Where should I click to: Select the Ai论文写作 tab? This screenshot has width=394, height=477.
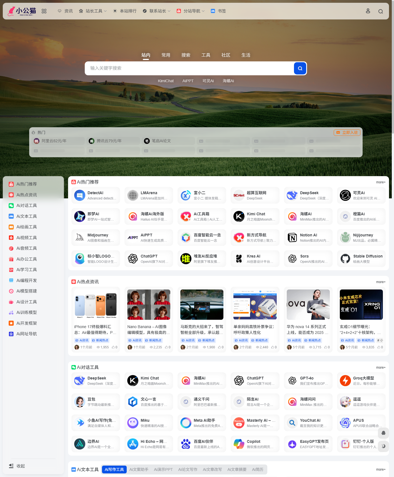point(188,469)
